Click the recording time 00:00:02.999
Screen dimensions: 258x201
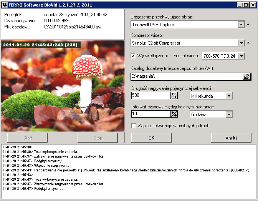(x=56, y=21)
